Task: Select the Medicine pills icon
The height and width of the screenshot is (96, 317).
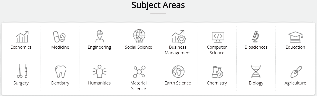Action: click(x=59, y=37)
